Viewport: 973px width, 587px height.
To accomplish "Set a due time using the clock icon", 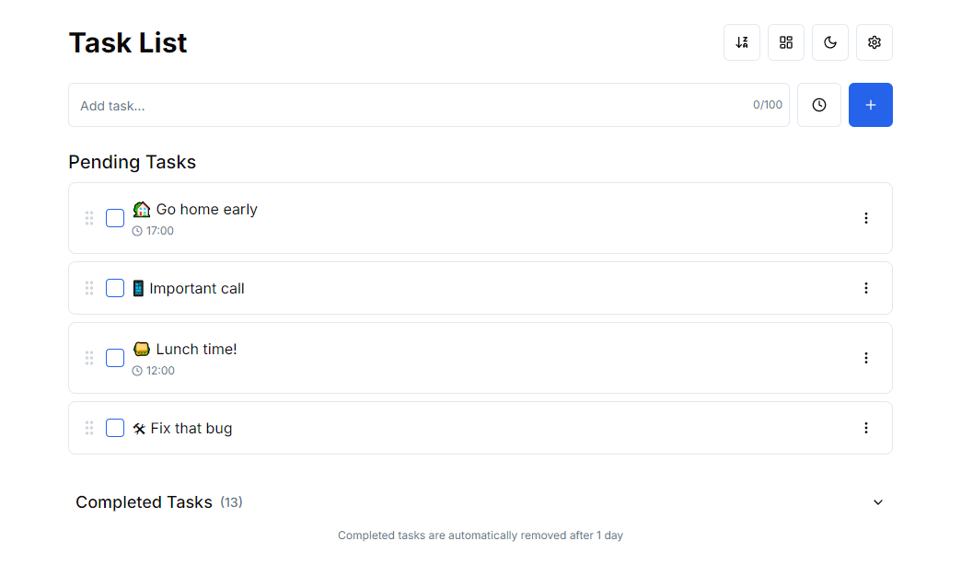I will 819,105.
